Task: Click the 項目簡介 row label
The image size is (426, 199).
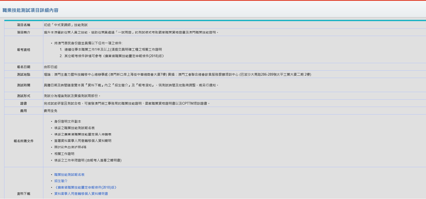Action: pos(23,32)
